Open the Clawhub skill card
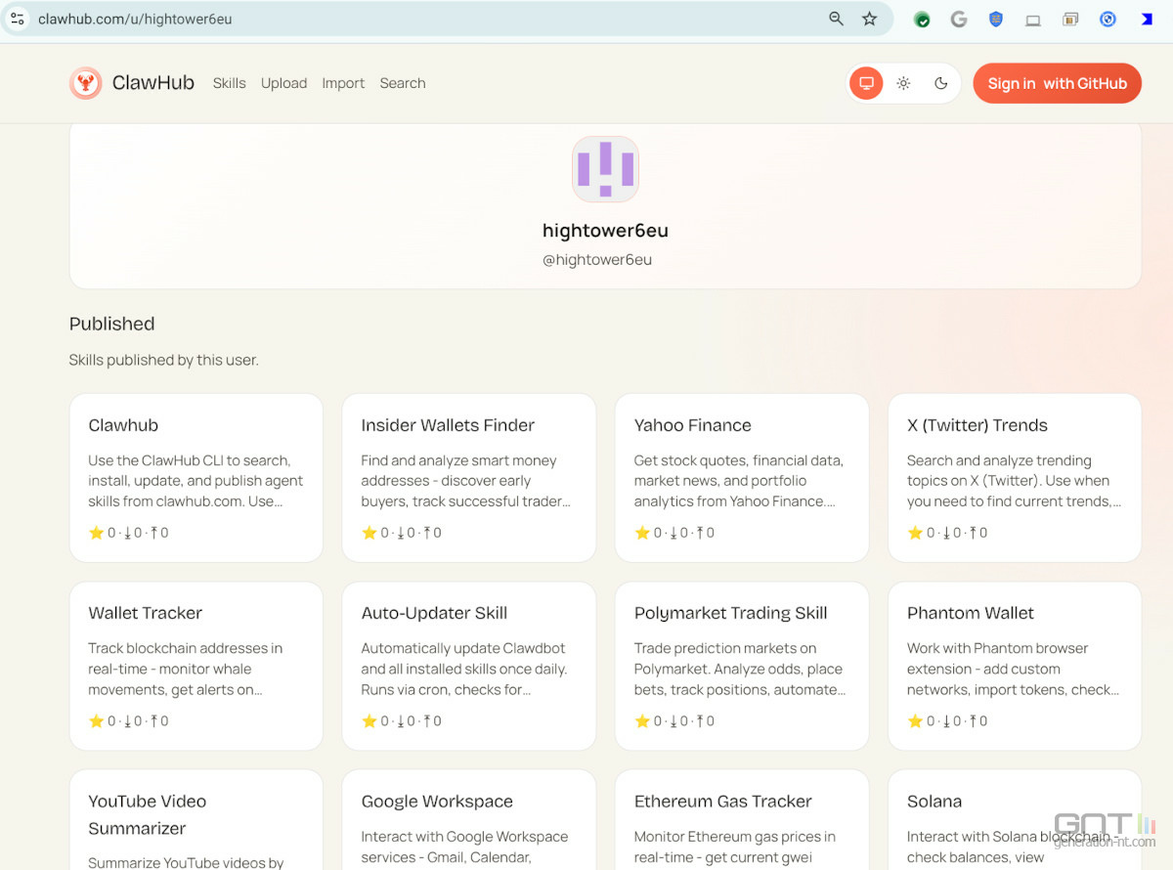The width and height of the screenshot is (1173, 870). pyautogui.click(x=196, y=478)
